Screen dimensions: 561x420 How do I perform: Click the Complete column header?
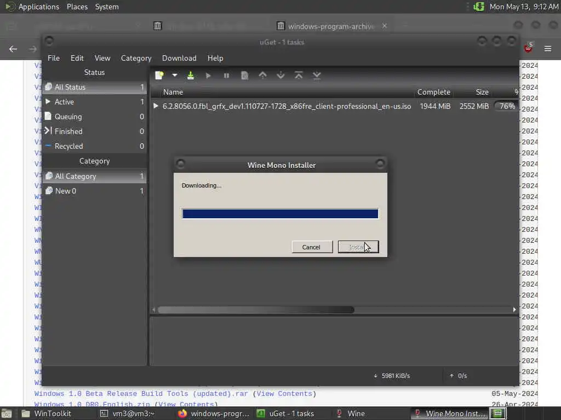[x=434, y=92]
